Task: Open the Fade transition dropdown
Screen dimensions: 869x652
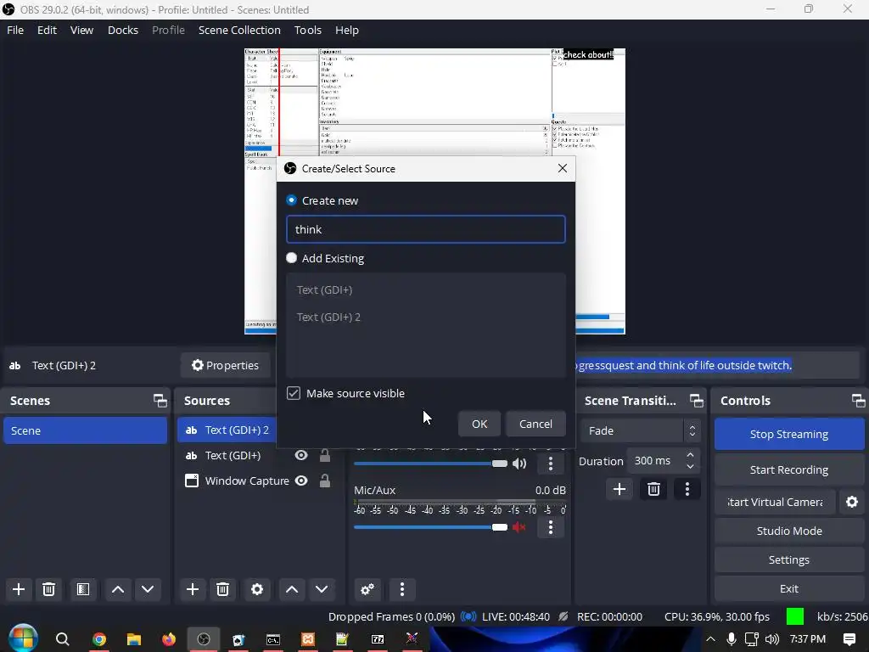Action: (640, 430)
